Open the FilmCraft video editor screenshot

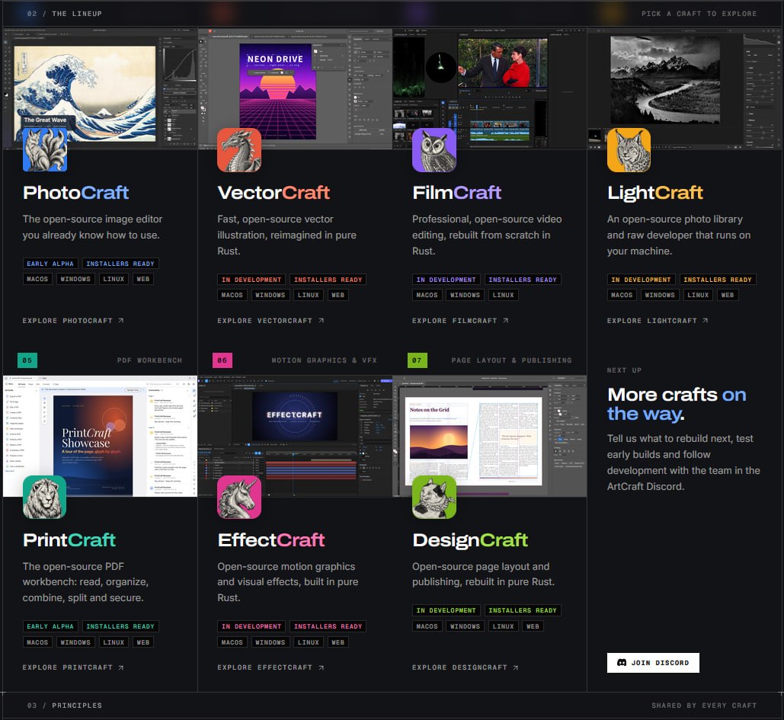point(489,88)
